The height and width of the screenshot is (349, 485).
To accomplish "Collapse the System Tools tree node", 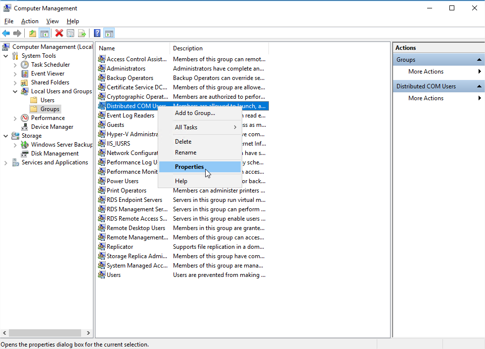I will tap(5, 56).
